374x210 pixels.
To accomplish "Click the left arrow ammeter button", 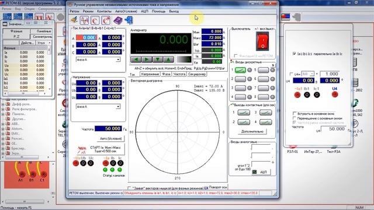I will pos(136,59).
